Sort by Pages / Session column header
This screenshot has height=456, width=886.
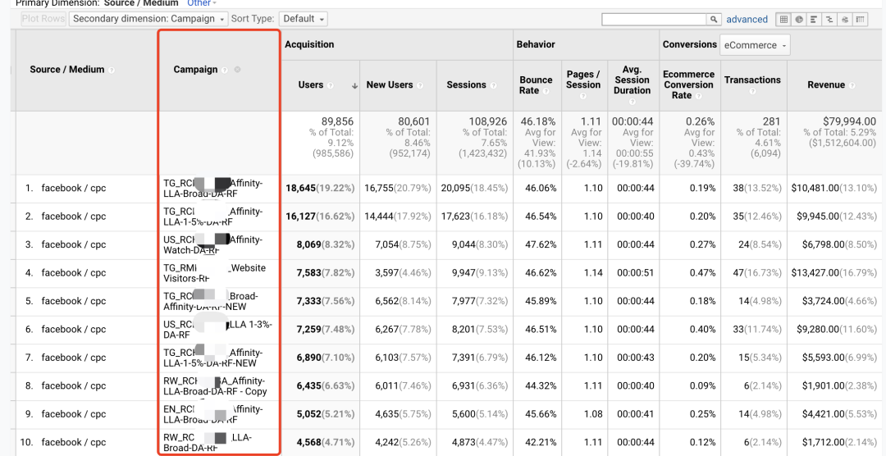pos(583,80)
